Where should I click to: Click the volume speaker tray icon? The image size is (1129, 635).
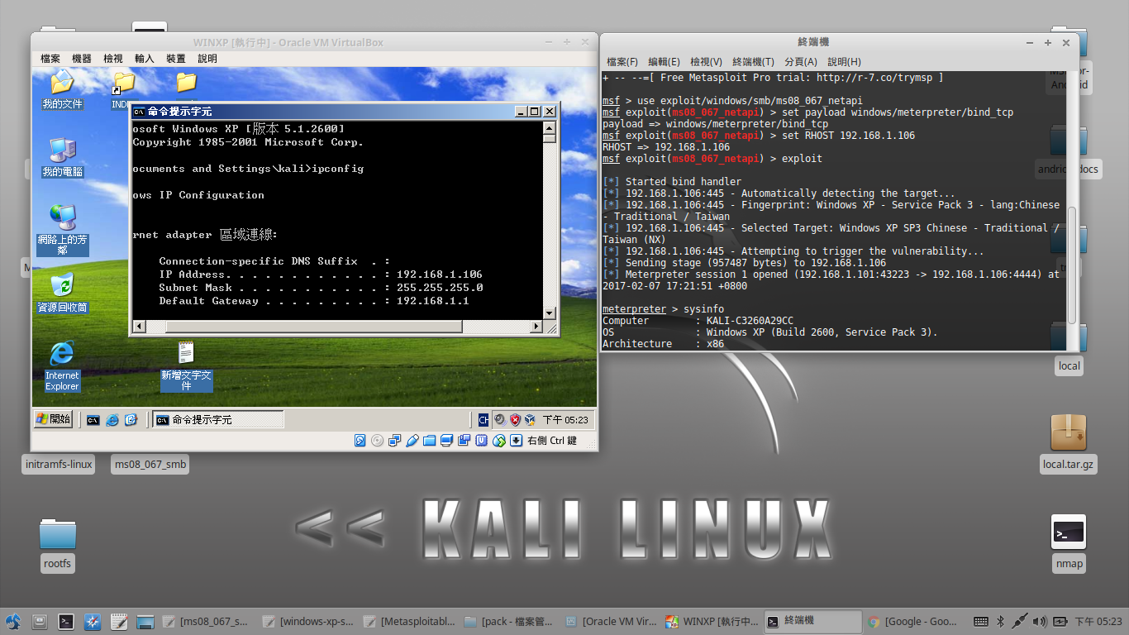coord(1039,621)
